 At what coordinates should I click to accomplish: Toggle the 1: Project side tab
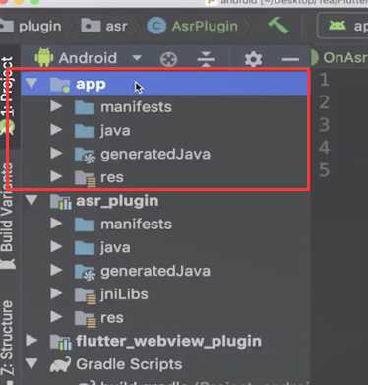click(x=8, y=96)
